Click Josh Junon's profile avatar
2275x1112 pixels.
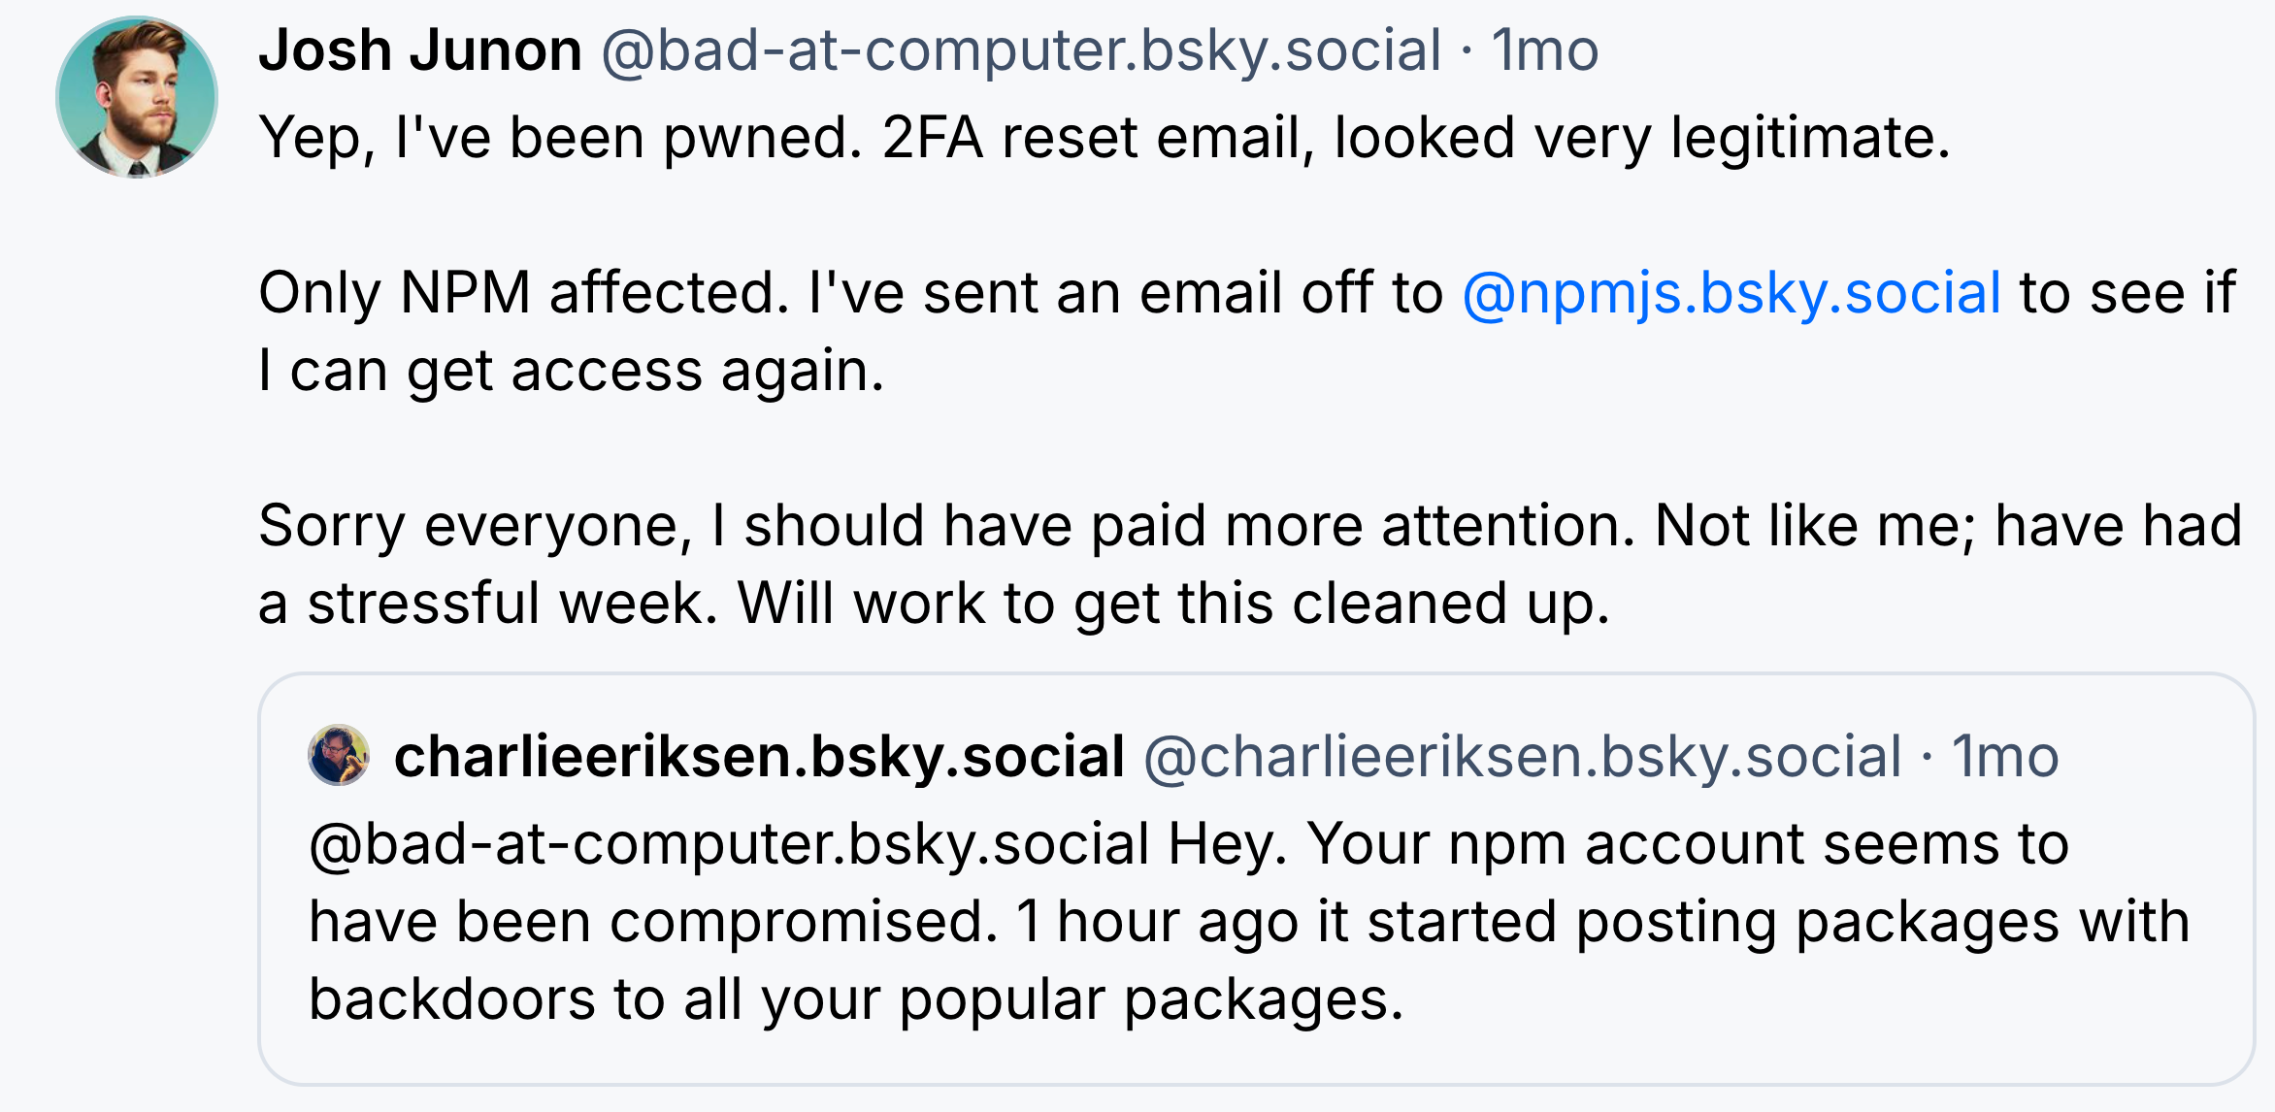pyautogui.click(x=136, y=97)
